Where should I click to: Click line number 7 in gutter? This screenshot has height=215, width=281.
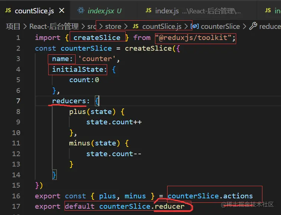18,101
